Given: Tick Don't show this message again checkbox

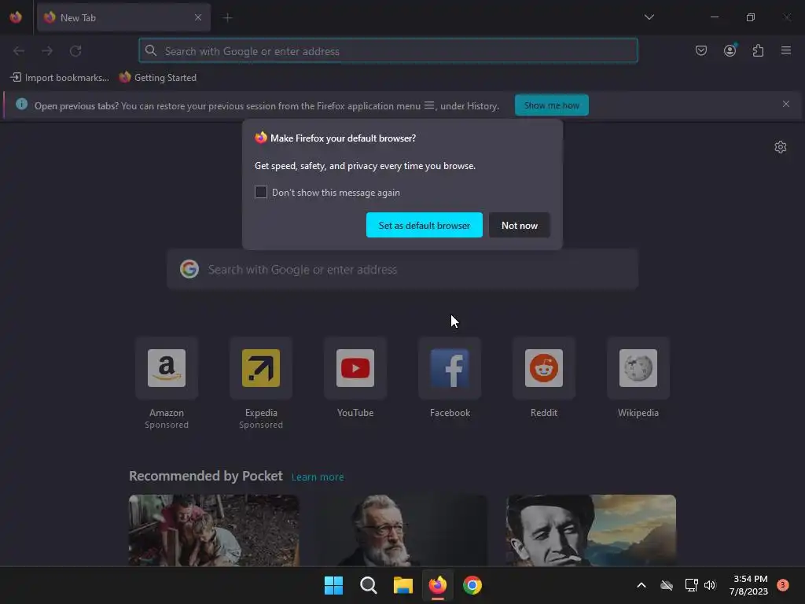Looking at the screenshot, I should pyautogui.click(x=261, y=192).
